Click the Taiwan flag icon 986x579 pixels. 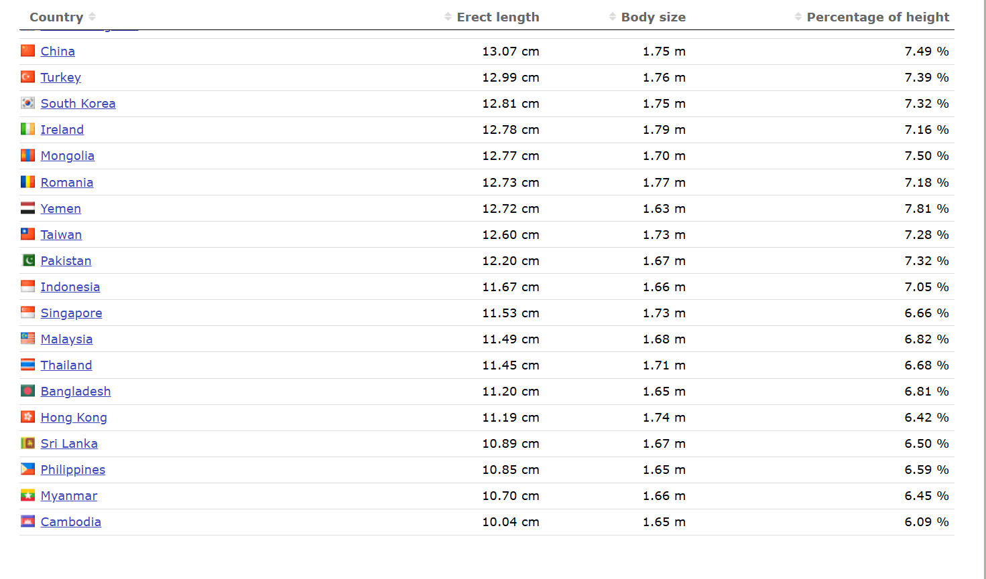point(27,234)
